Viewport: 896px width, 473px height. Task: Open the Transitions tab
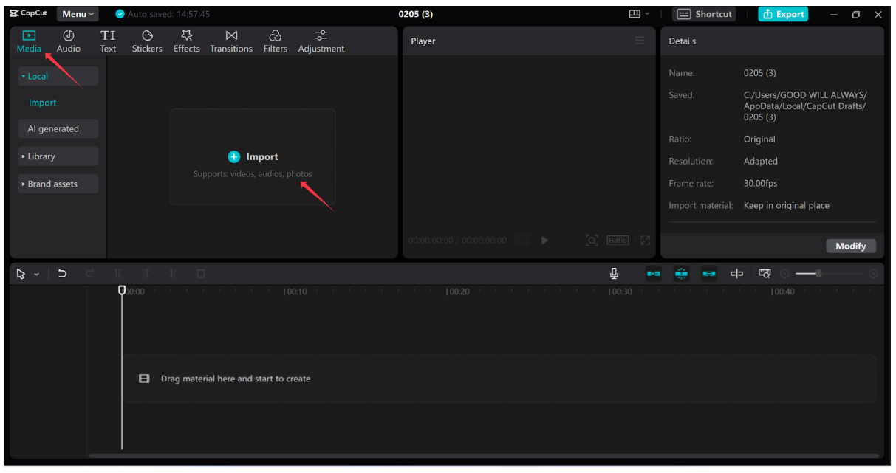point(231,41)
